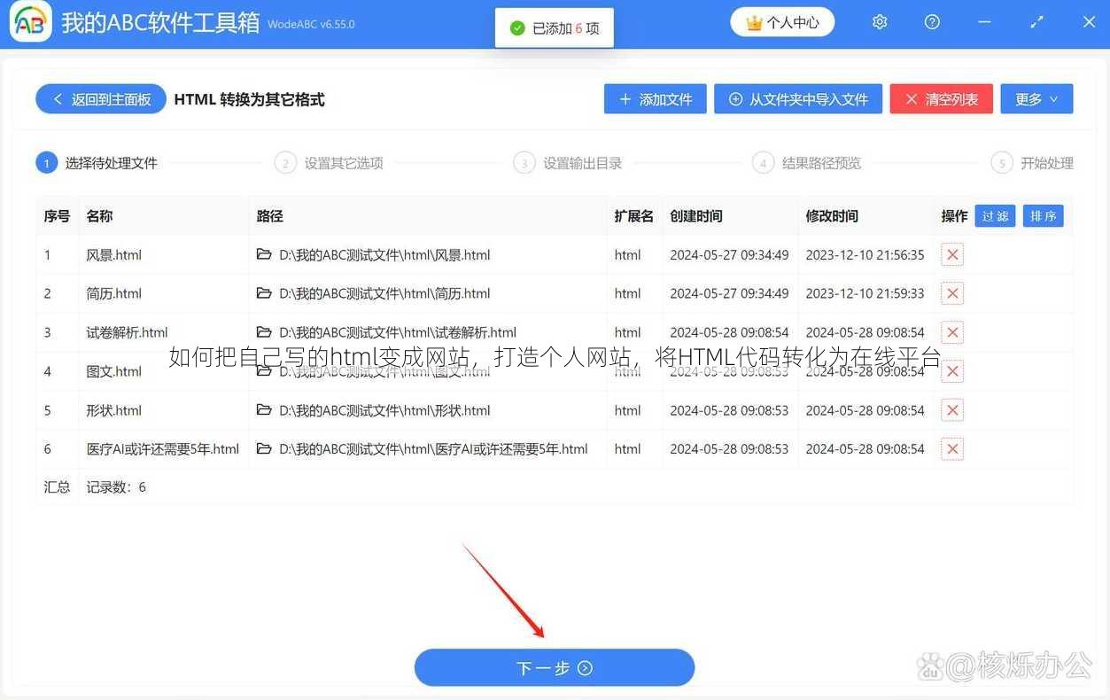1110x700 pixels.
Task: Open folder icon for 风景.html path
Action: [264, 254]
